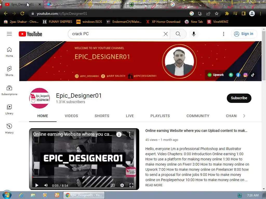Switch to the PLAYLISTS tab
The width and height of the screenshot is (266, 199).
coord(160,116)
